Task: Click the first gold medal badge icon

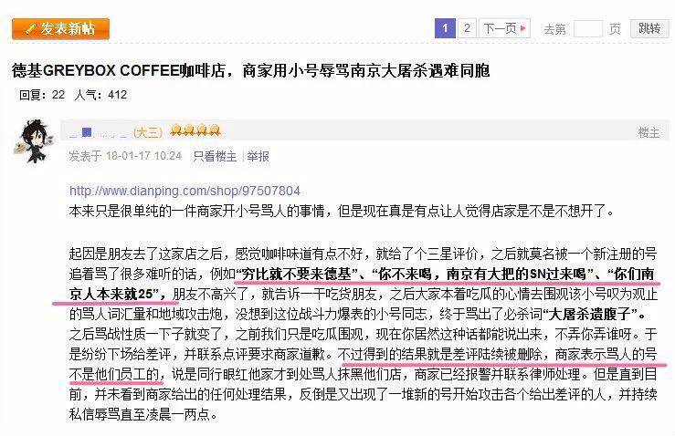Action: pyautogui.click(x=175, y=130)
